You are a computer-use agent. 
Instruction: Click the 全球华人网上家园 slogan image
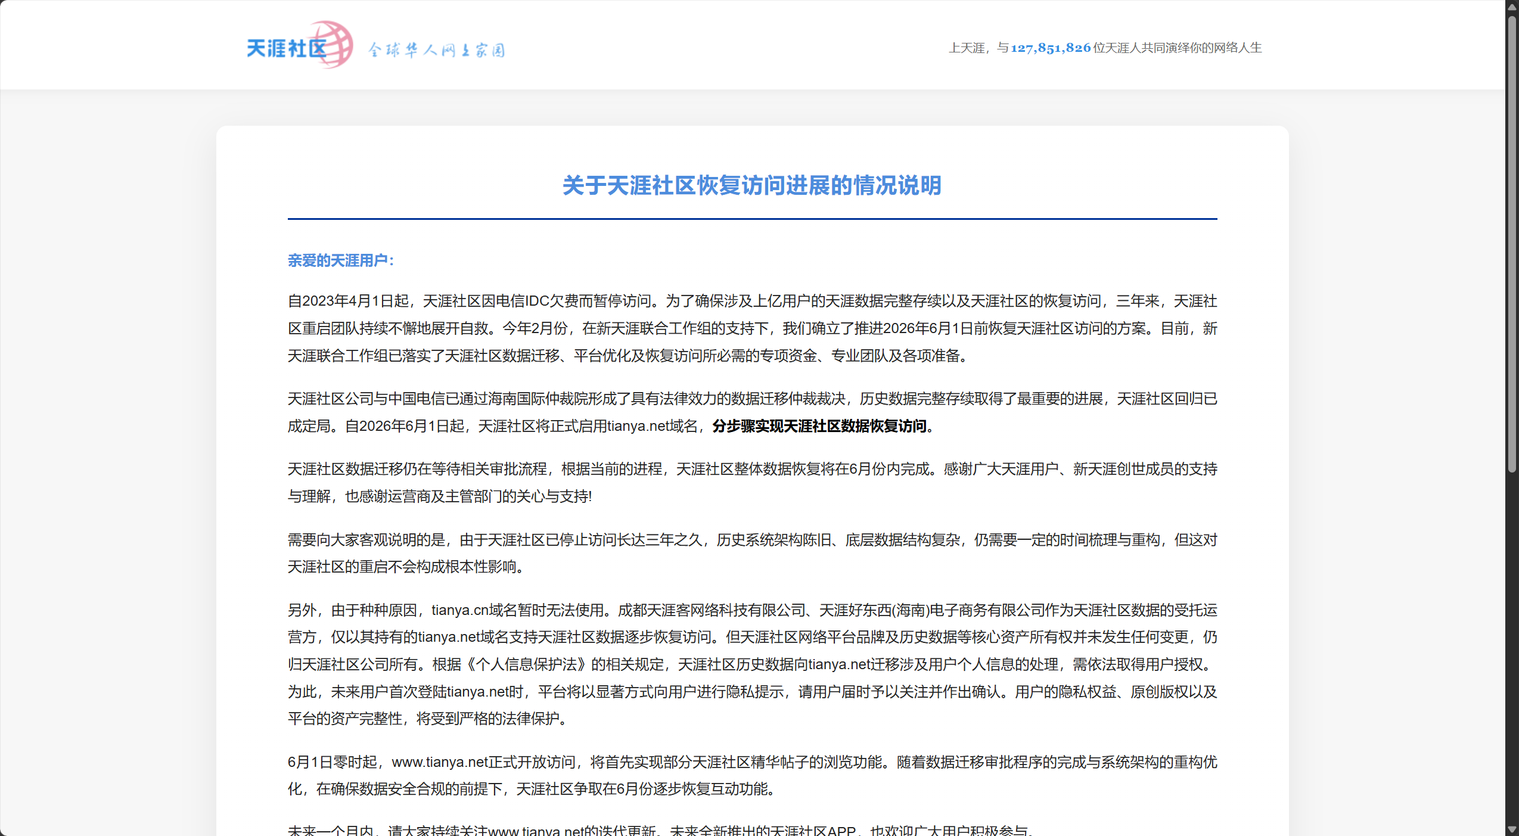[x=437, y=49]
